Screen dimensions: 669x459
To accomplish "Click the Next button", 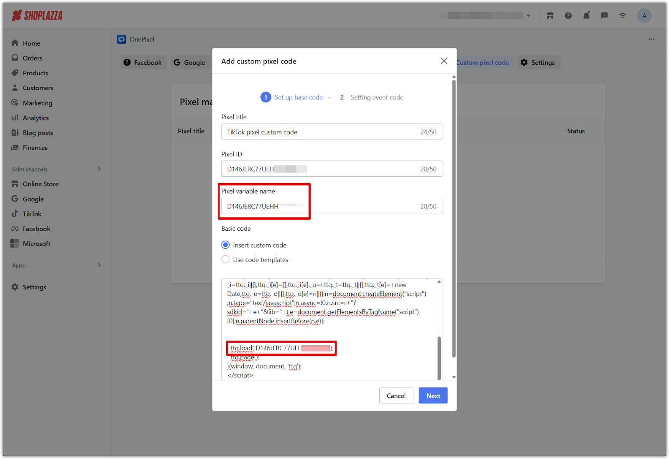I will [433, 395].
